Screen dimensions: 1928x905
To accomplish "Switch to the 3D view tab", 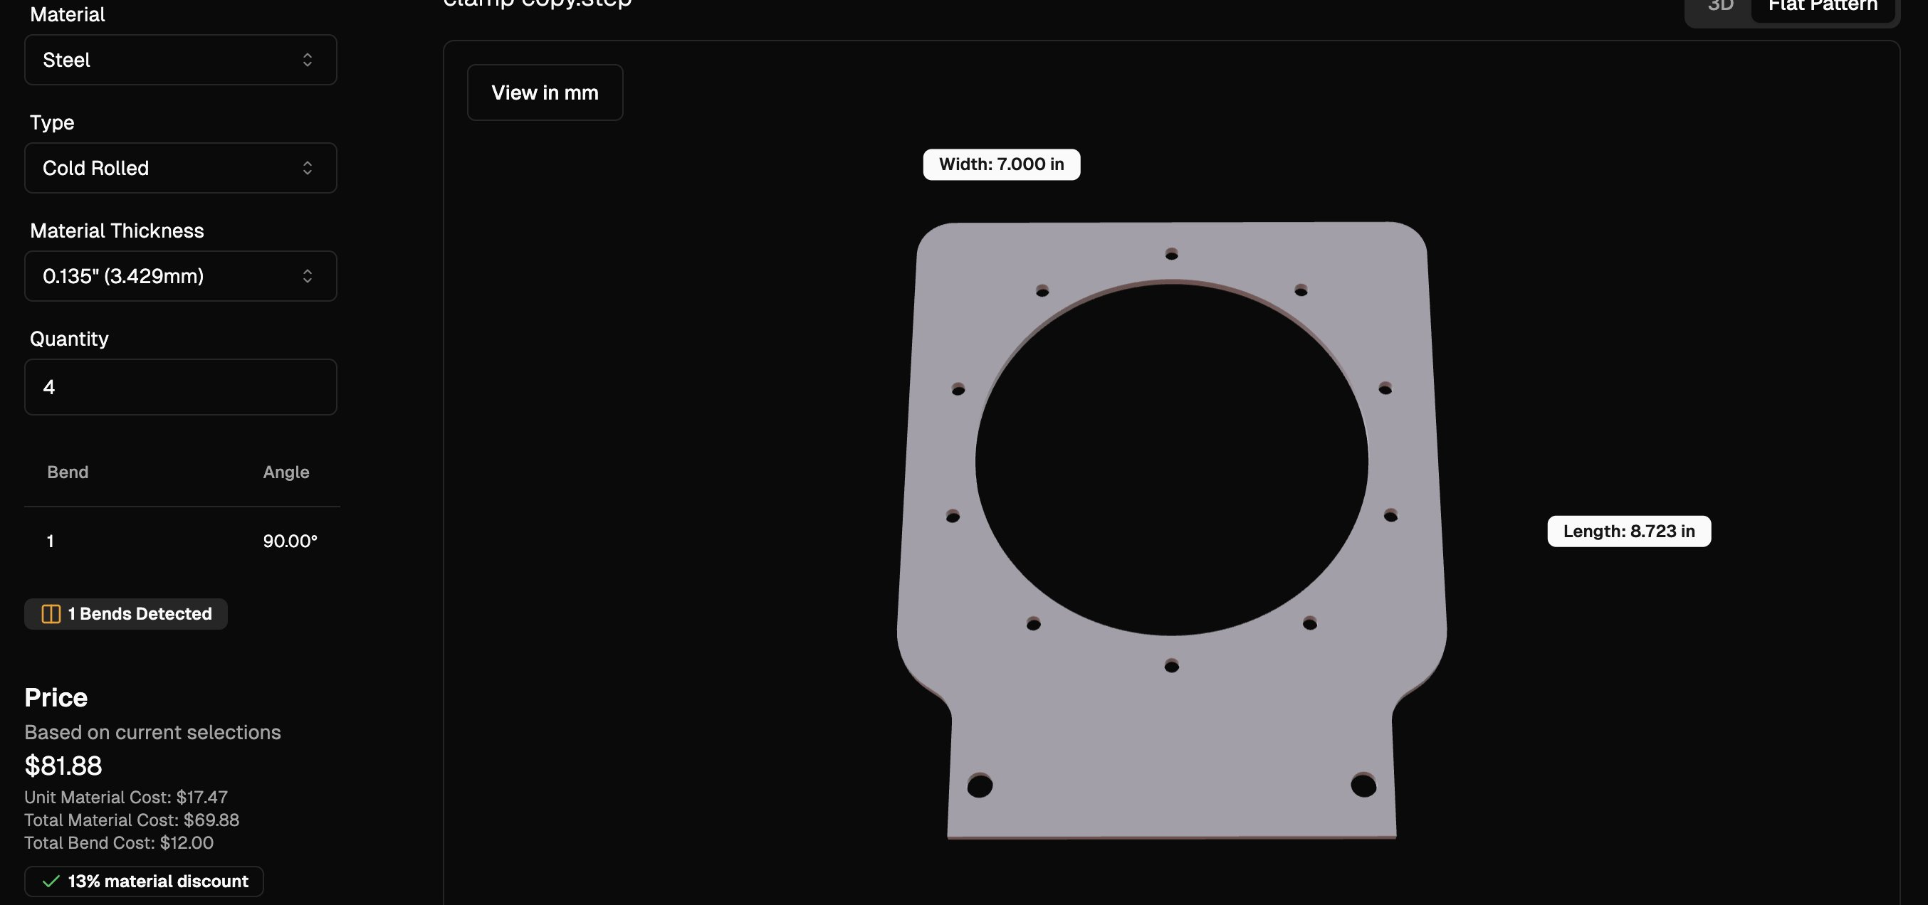I will tap(1720, 6).
